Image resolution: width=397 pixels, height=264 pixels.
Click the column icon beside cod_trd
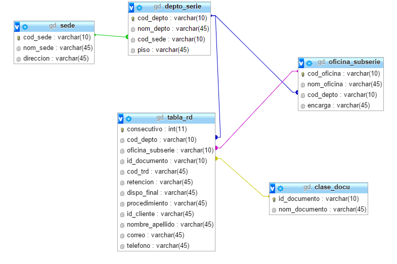(122, 172)
